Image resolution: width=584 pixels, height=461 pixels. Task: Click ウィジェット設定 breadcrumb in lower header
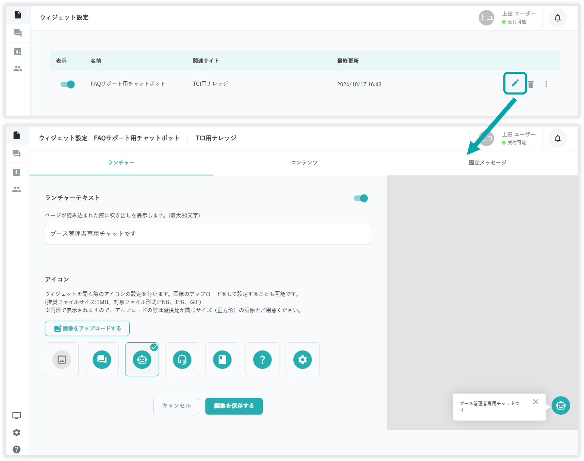coord(63,138)
